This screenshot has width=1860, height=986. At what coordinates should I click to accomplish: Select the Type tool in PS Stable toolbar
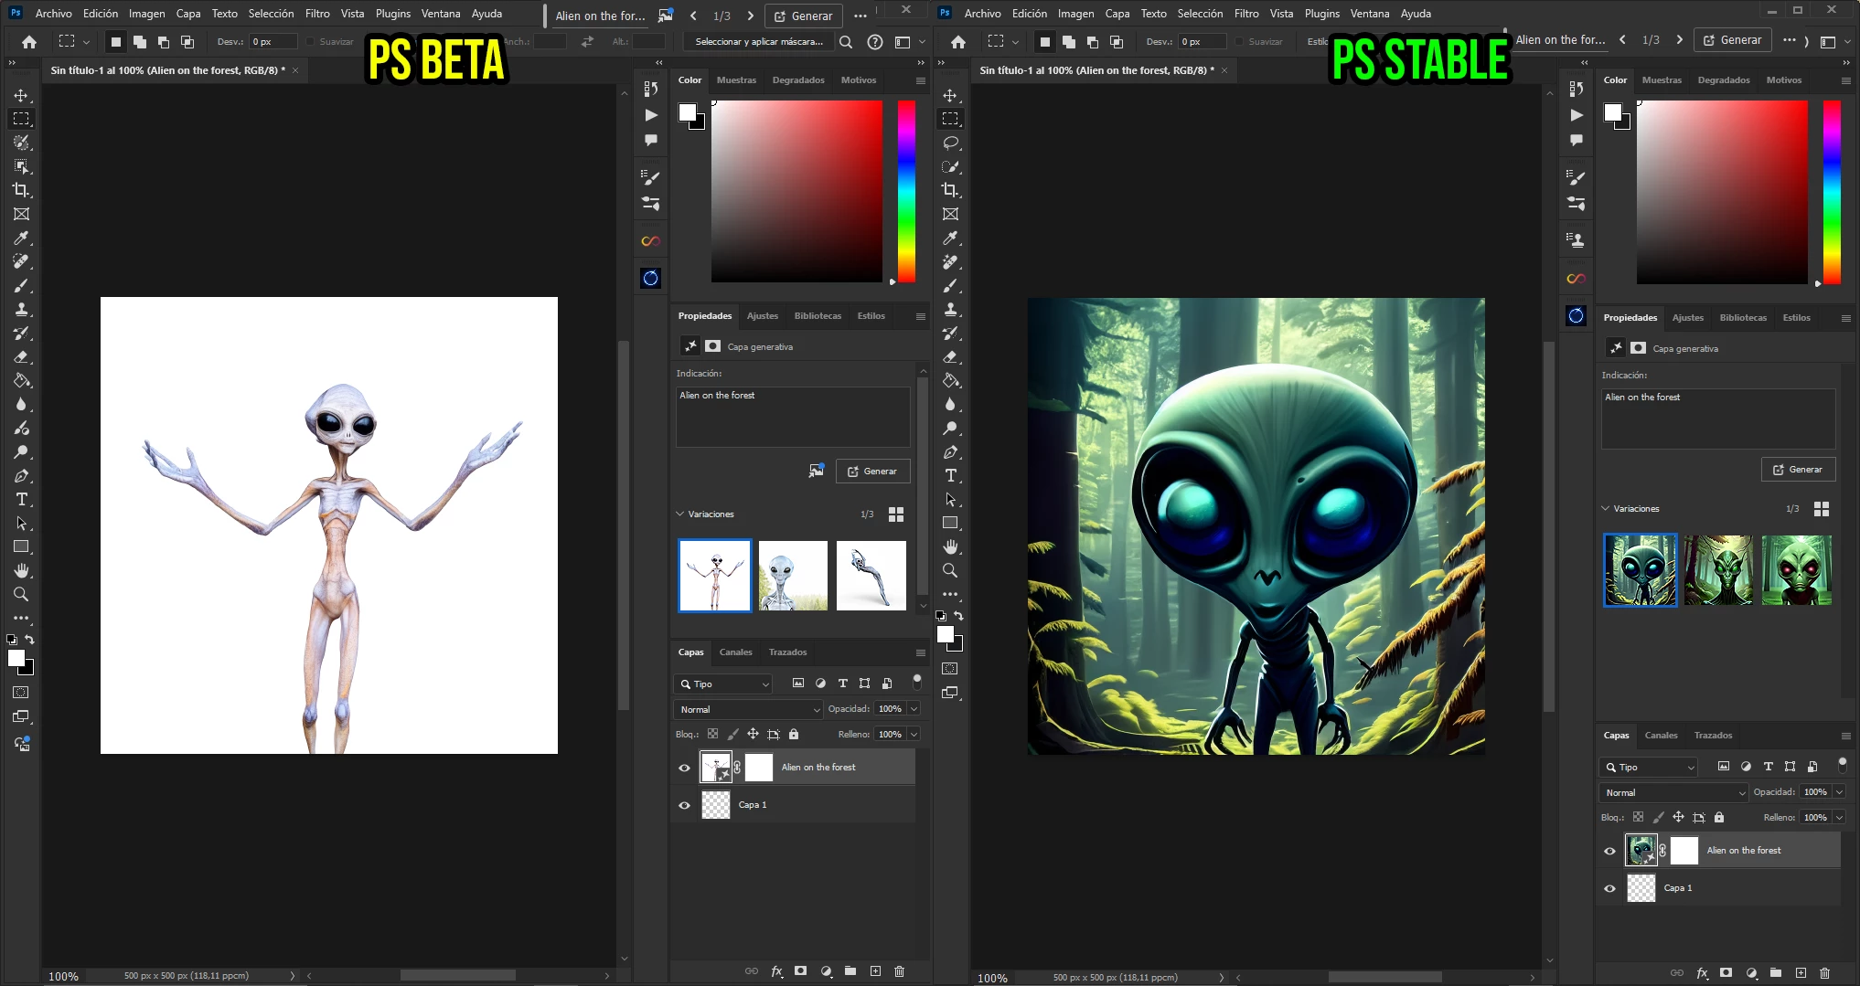(950, 475)
